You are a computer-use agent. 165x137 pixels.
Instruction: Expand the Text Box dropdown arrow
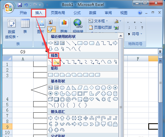[x=107, y=21]
